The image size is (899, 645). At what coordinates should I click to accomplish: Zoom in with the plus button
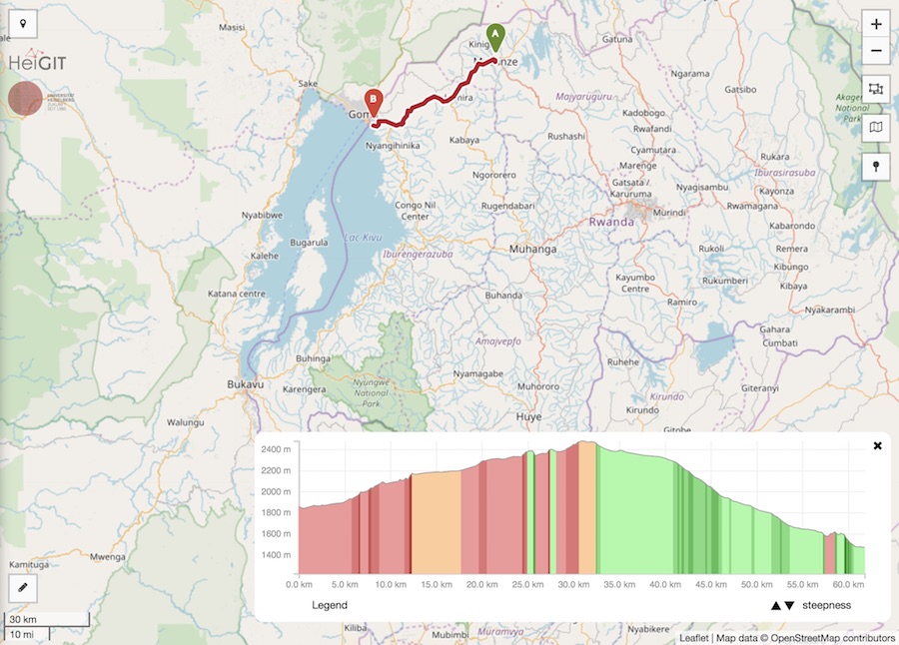coord(875,25)
